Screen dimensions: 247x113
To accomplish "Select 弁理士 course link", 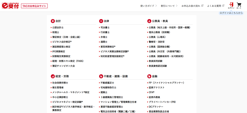I will click(x=104, y=37).
